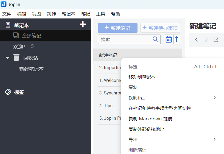Focus the 搜索... search field
224x154 pixels.
point(129,39)
